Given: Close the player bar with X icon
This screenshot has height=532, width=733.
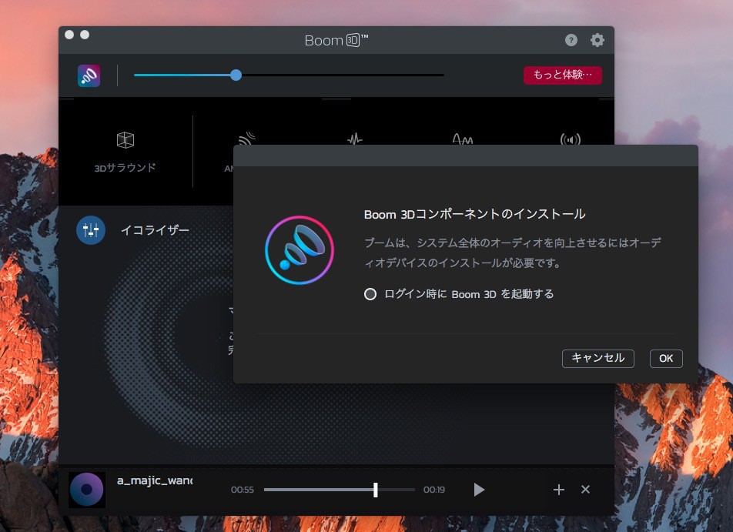Looking at the screenshot, I should click(585, 490).
